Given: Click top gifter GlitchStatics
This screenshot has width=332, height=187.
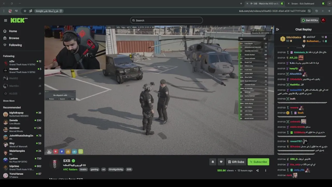Looking at the screenshot, I should pyautogui.click(x=294, y=37).
